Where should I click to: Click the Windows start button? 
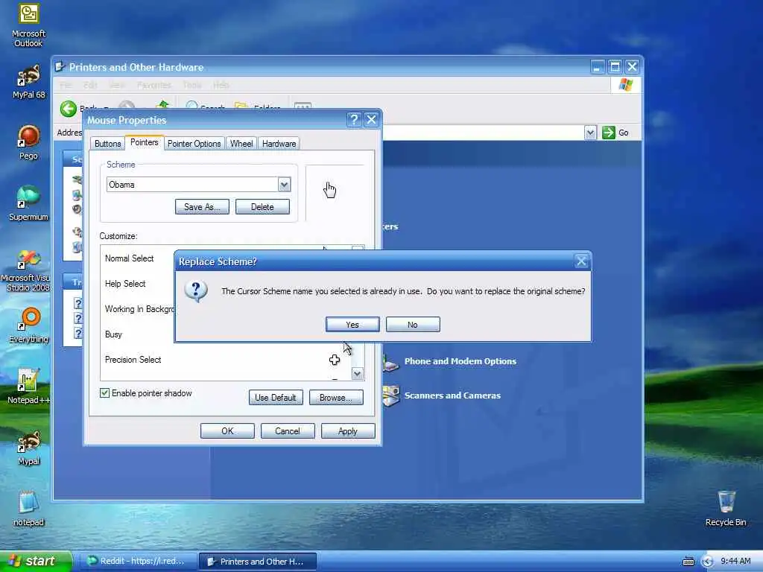tap(36, 561)
